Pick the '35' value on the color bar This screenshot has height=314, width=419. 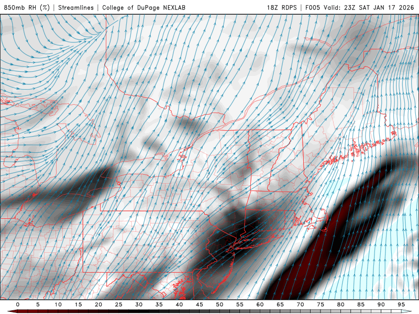click(159, 305)
